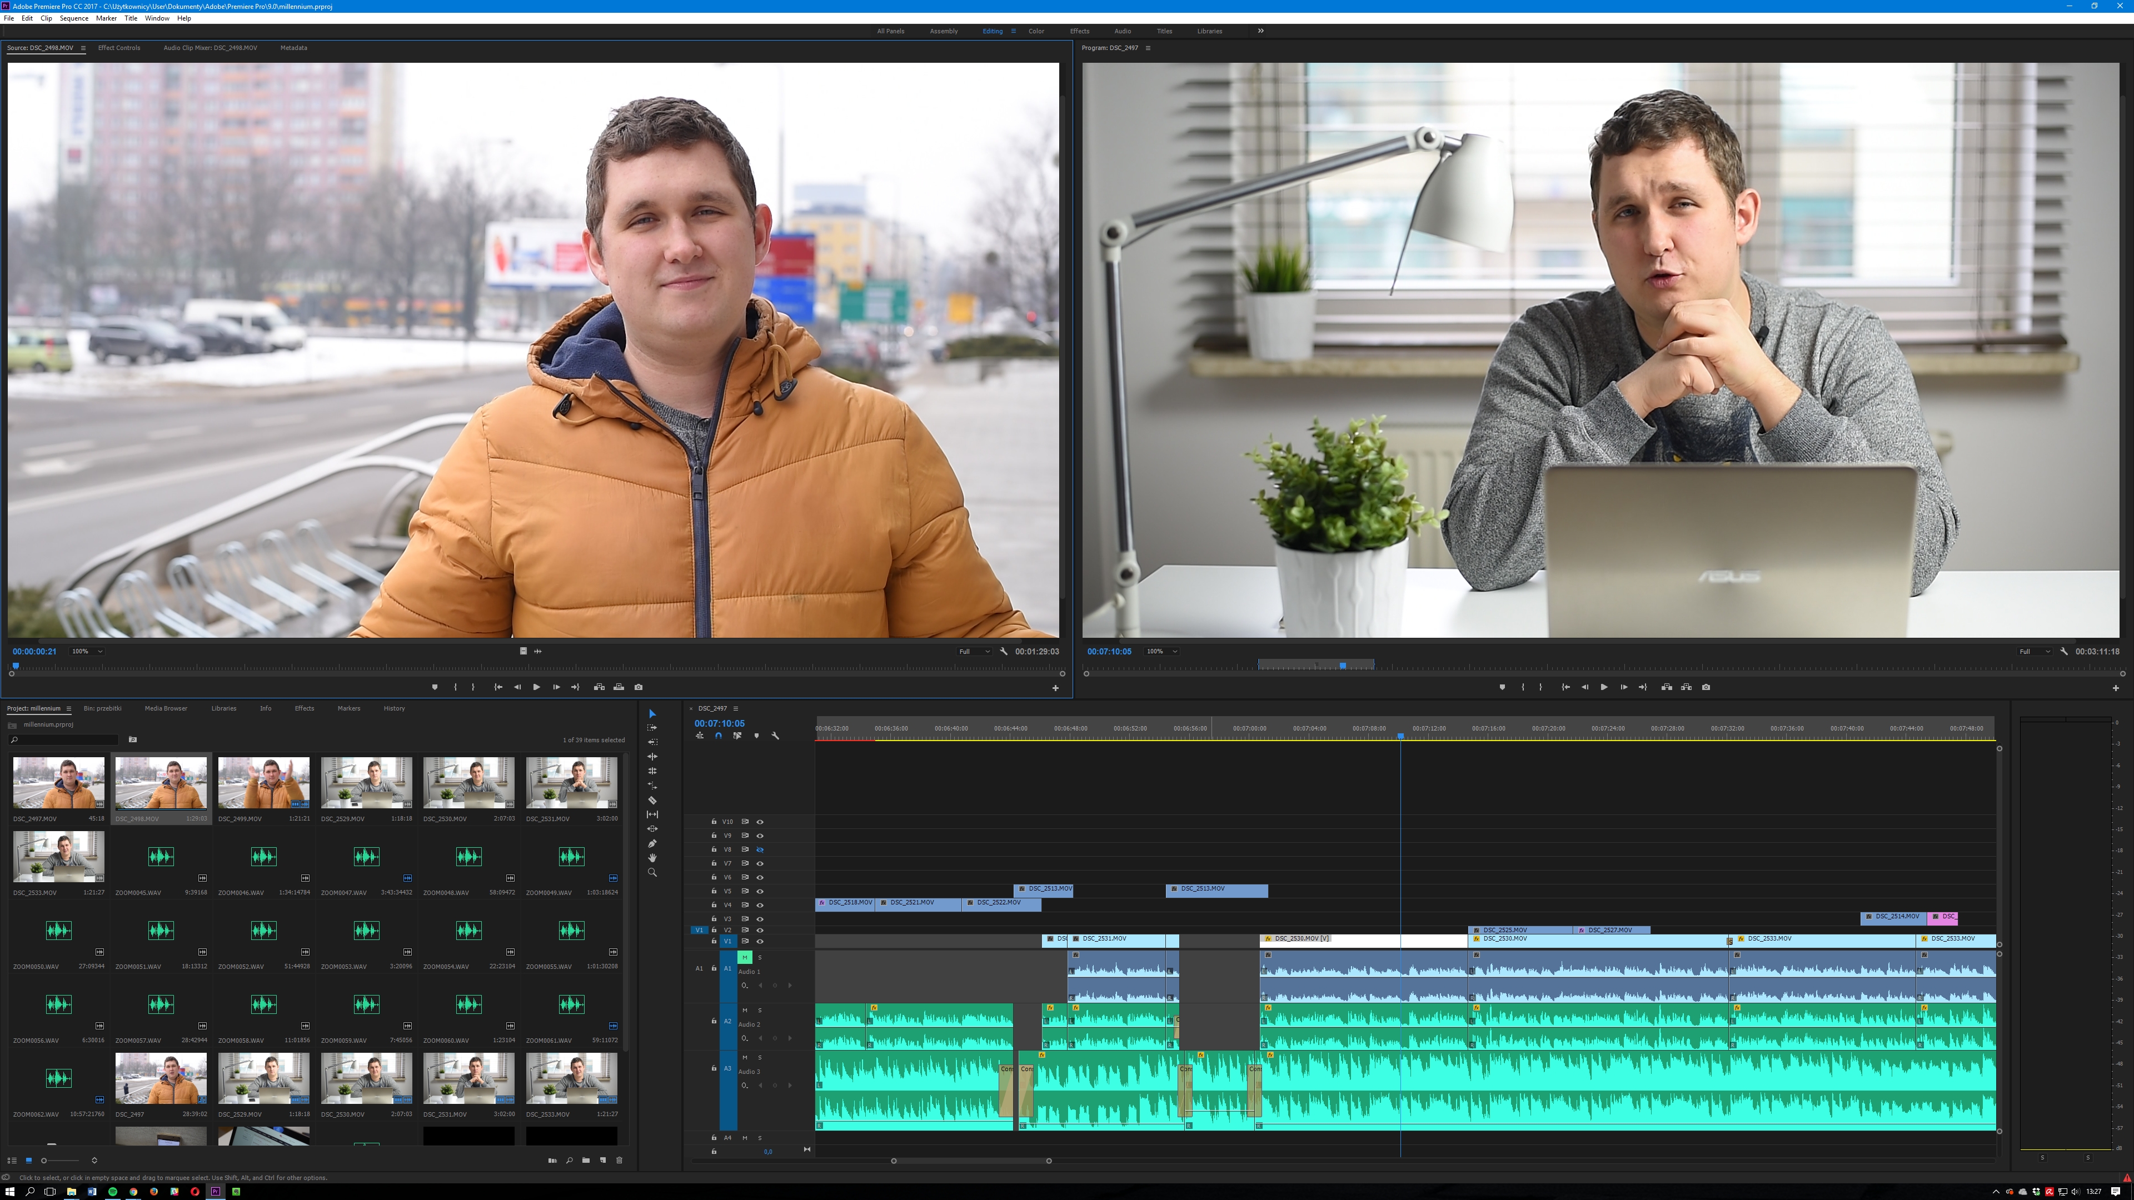
Task: Hide V1 track output eye
Action: click(x=760, y=942)
